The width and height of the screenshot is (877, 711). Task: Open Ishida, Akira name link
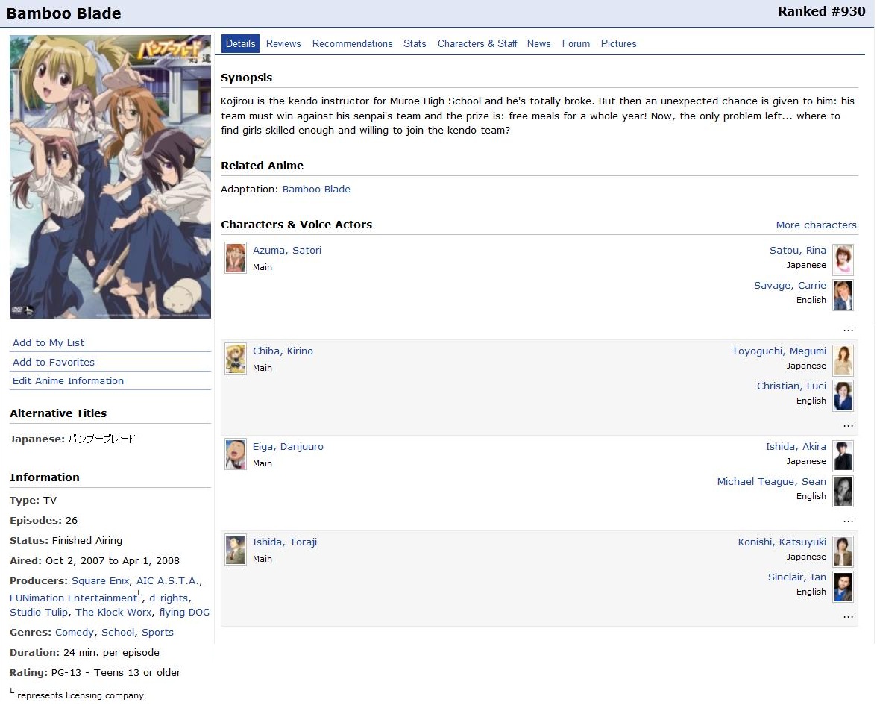(796, 446)
